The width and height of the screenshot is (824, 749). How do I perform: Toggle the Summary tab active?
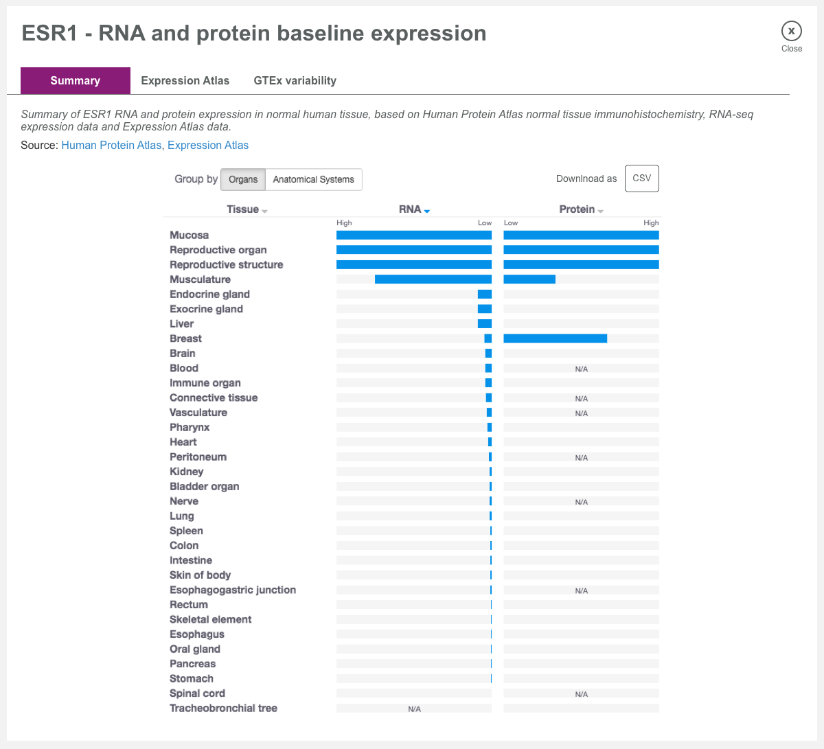(x=75, y=80)
